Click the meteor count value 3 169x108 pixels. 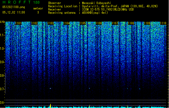[38, 12]
